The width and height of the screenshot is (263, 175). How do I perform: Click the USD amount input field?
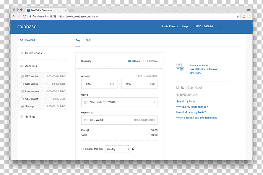(139, 84)
